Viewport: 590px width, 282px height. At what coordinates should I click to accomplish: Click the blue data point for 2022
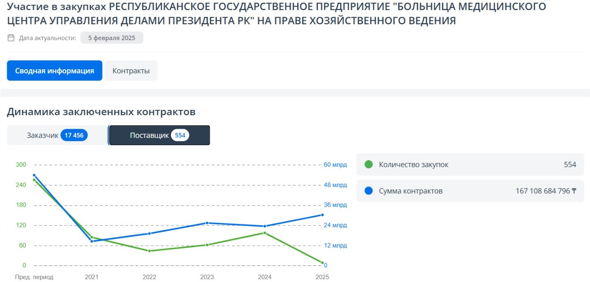(x=149, y=233)
